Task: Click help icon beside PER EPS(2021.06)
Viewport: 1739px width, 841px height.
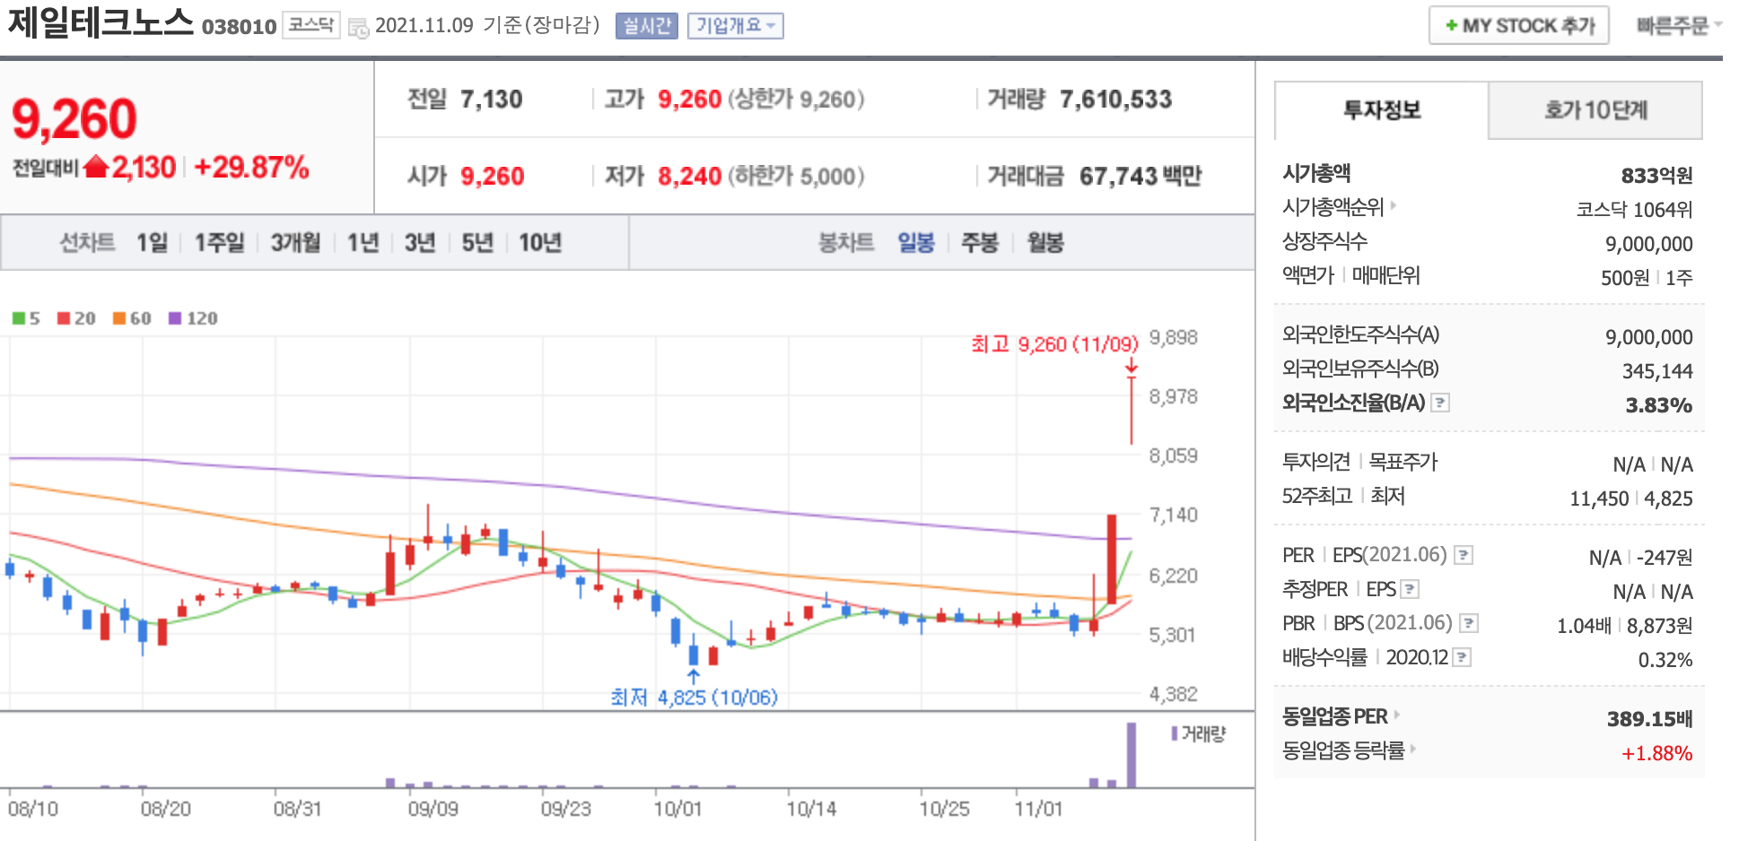Action: (x=1463, y=555)
